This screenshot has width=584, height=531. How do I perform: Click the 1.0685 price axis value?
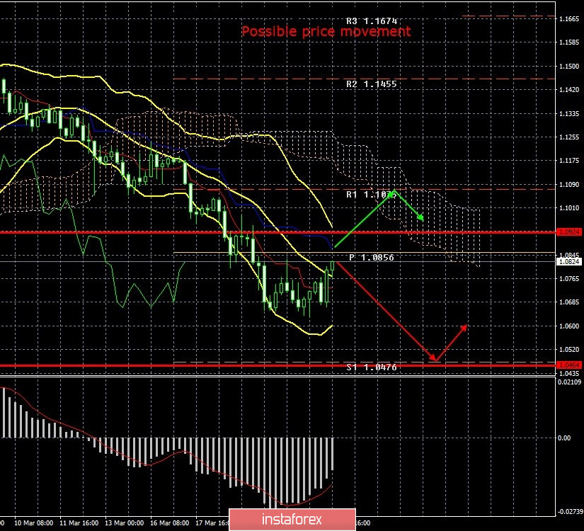pos(569,302)
